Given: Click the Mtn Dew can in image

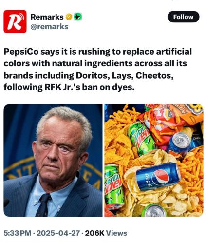Looking at the screenshot, I should [141, 139].
